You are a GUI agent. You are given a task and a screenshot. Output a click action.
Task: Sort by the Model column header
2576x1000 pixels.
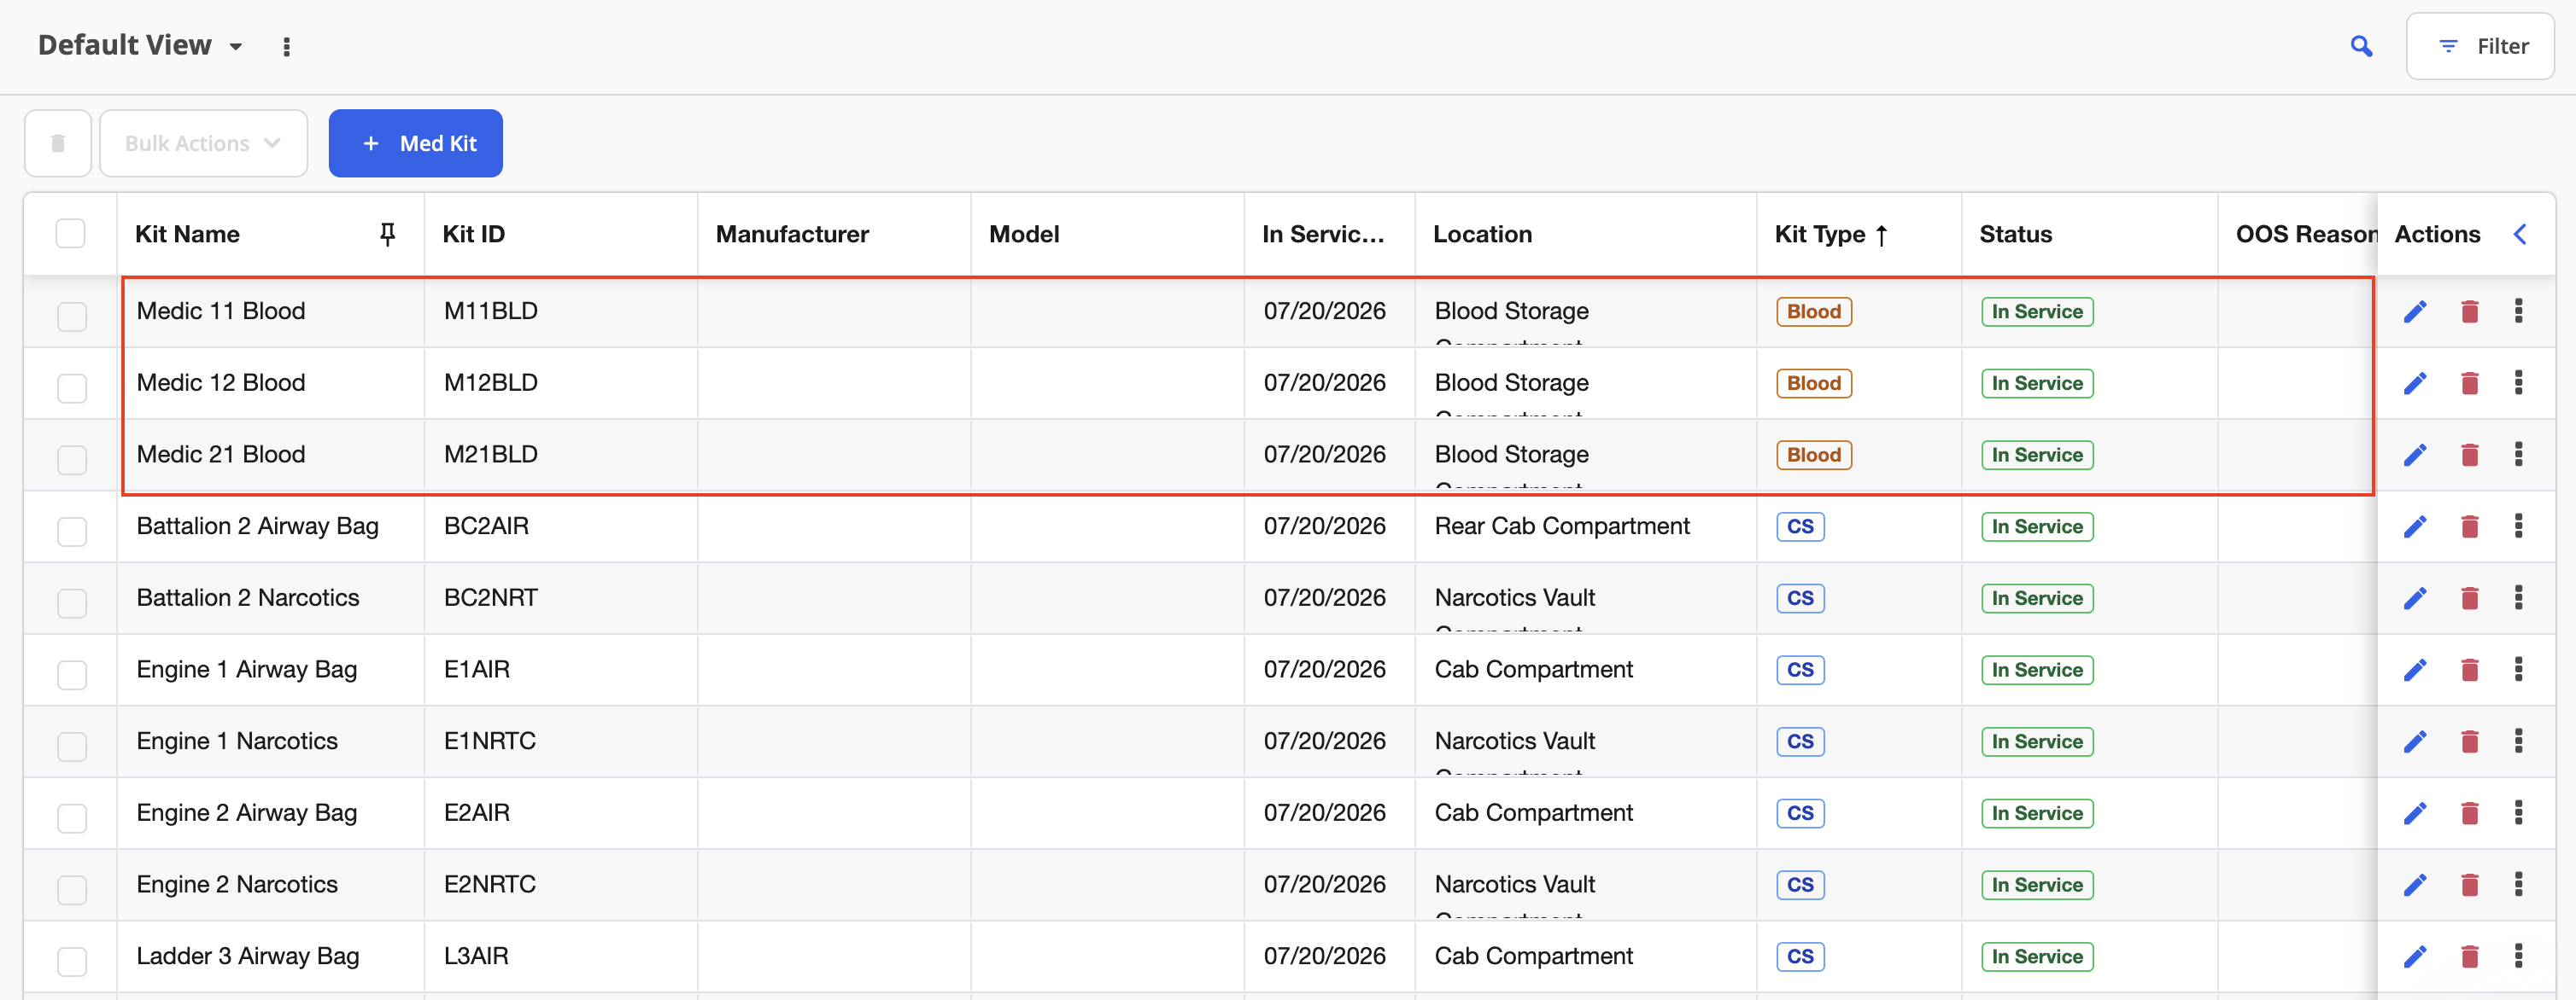1024,235
